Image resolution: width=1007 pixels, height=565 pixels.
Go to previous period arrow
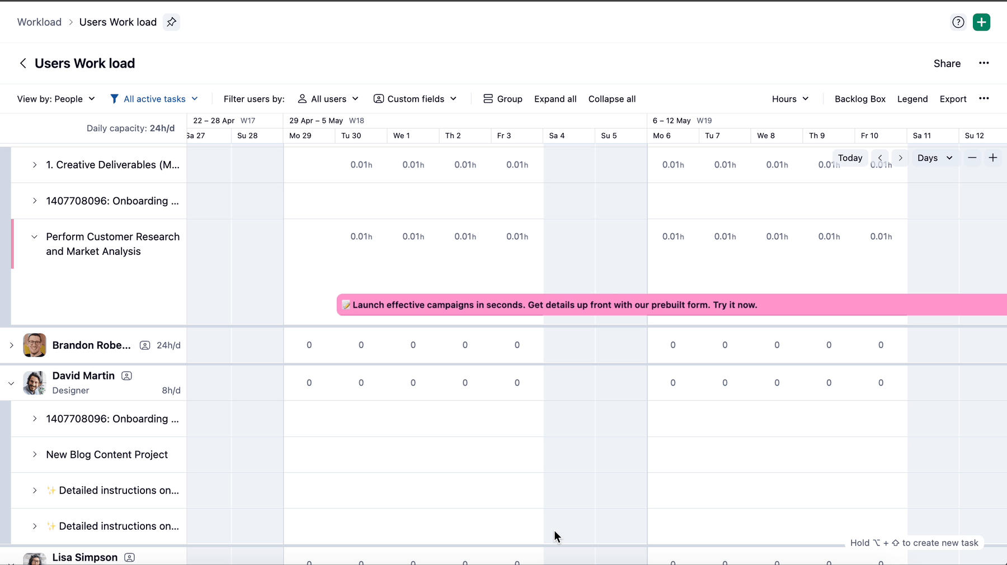tap(880, 158)
